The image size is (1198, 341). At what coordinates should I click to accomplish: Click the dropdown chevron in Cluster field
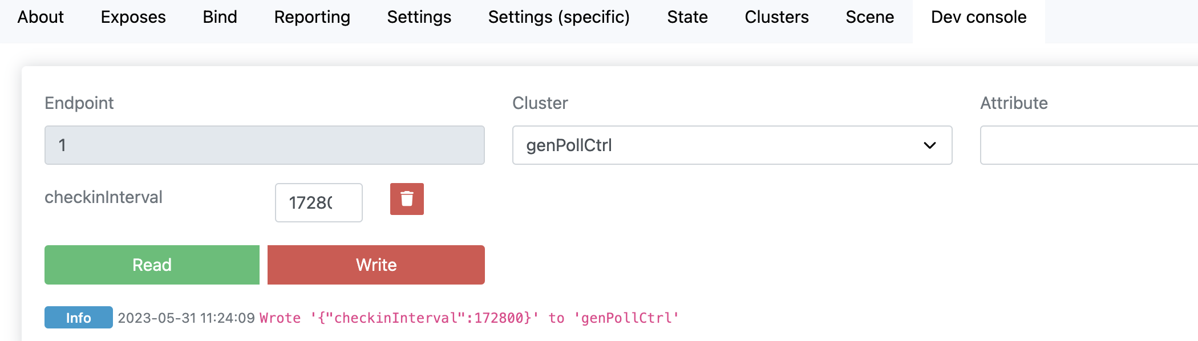(929, 145)
